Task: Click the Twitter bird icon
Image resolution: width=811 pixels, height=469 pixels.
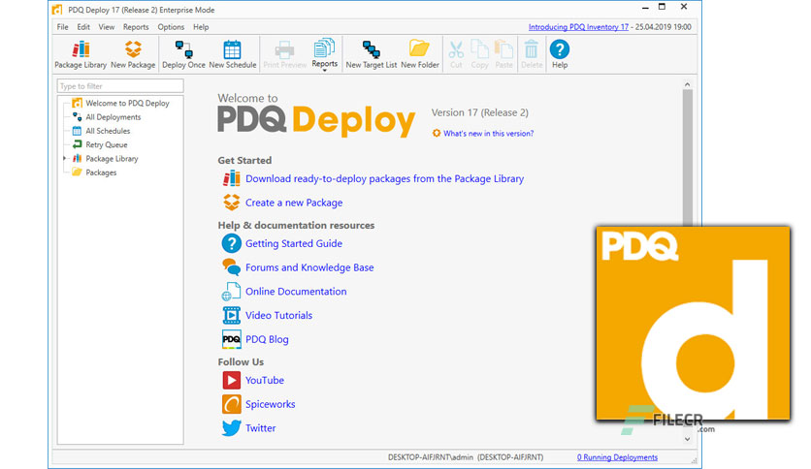Action: coord(231,427)
